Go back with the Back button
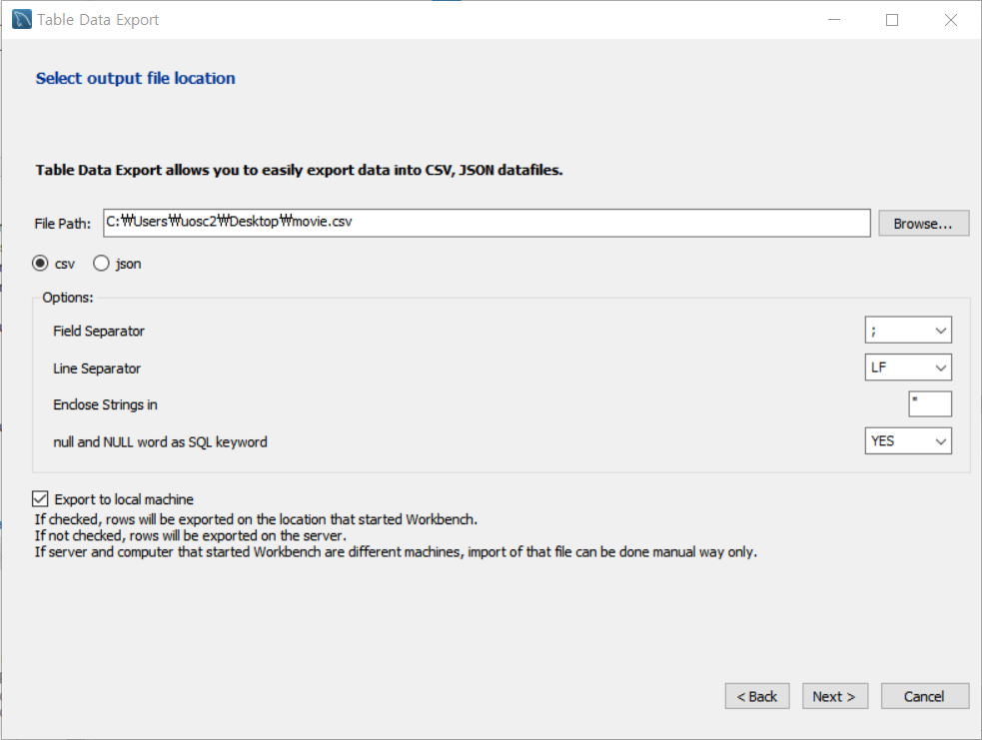 (x=757, y=696)
